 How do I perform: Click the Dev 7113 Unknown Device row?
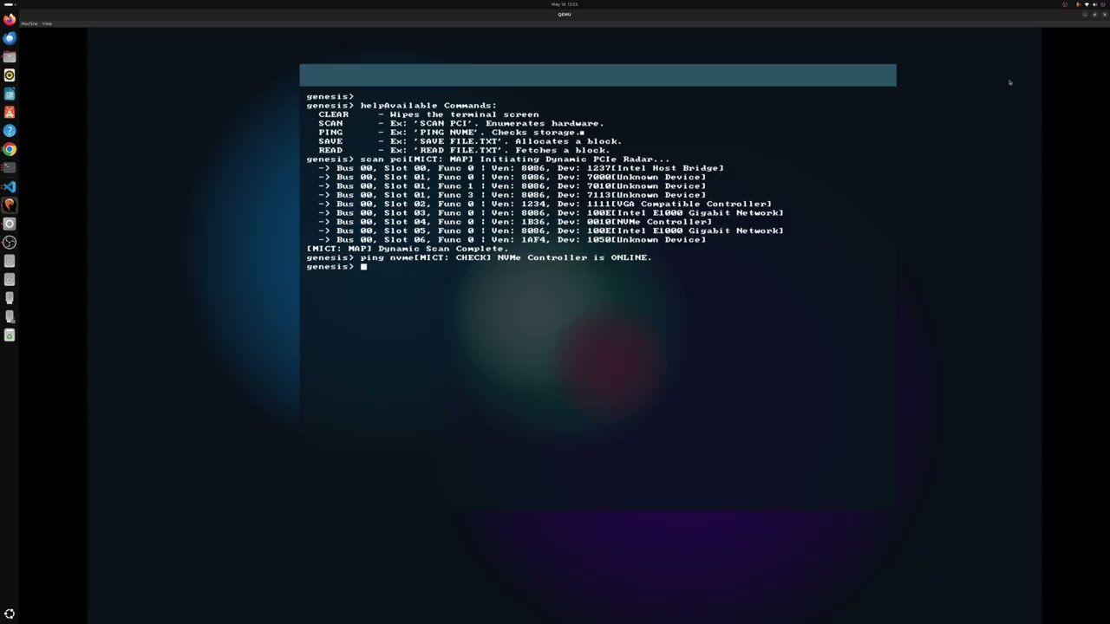coord(512,195)
